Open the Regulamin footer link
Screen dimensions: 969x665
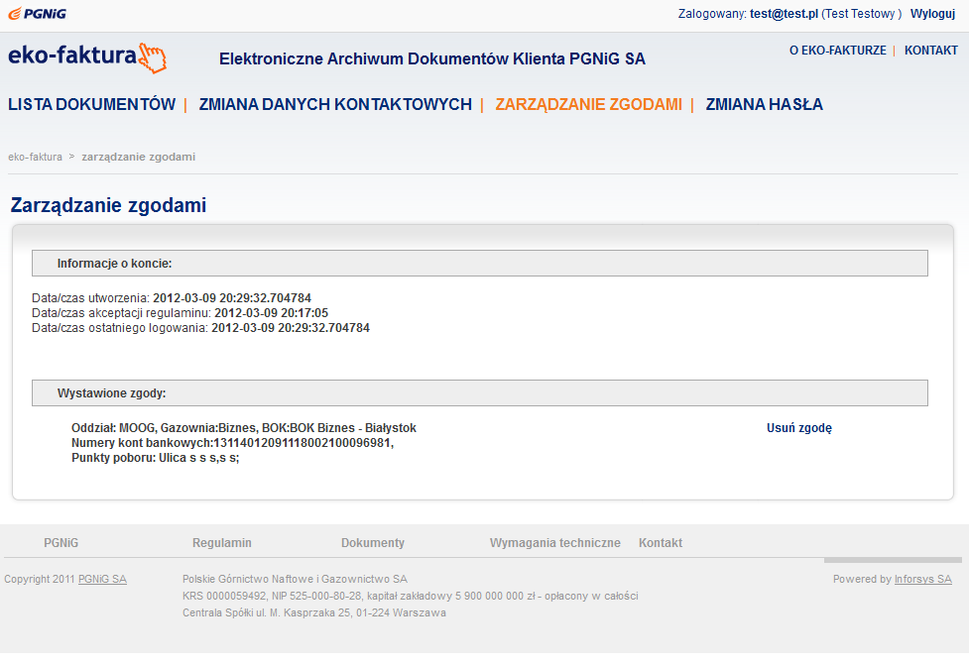[x=222, y=543]
